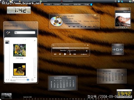Select the Fish1.png file name label
The image size is (134, 100).
coord(20,58)
